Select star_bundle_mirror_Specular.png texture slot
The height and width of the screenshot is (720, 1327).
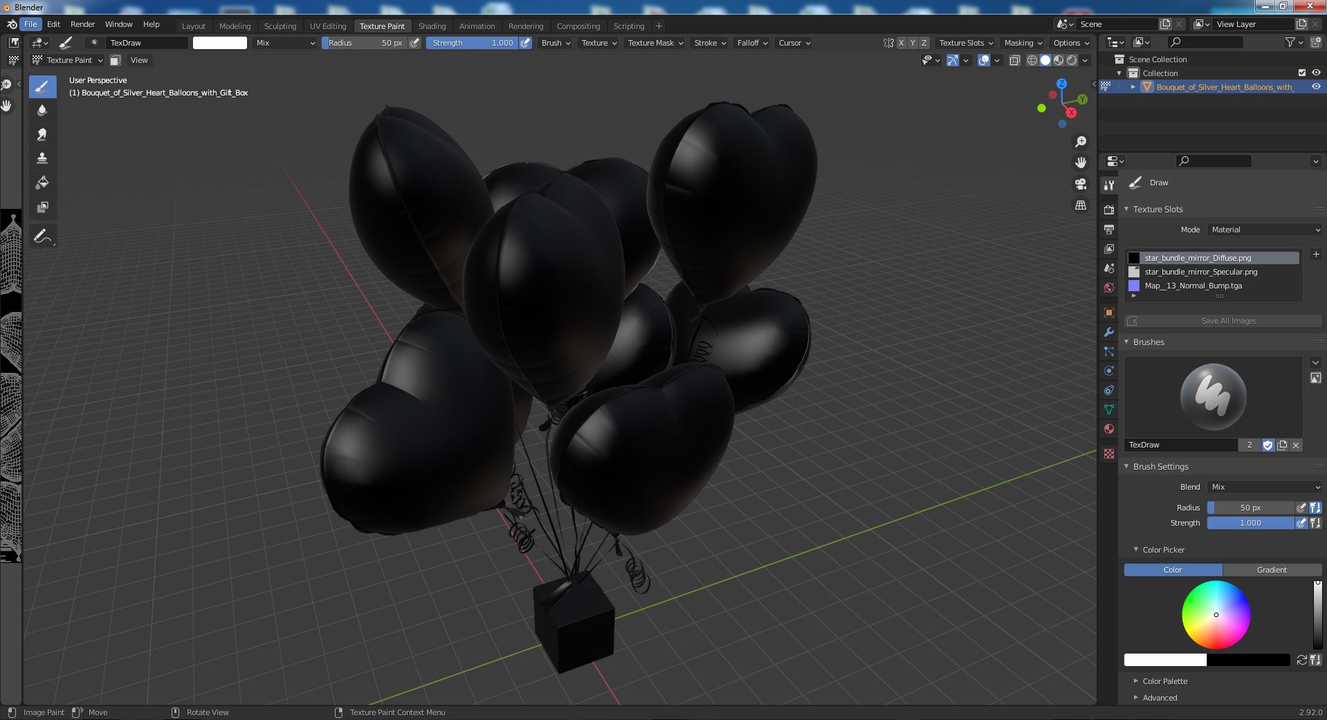(x=1213, y=272)
